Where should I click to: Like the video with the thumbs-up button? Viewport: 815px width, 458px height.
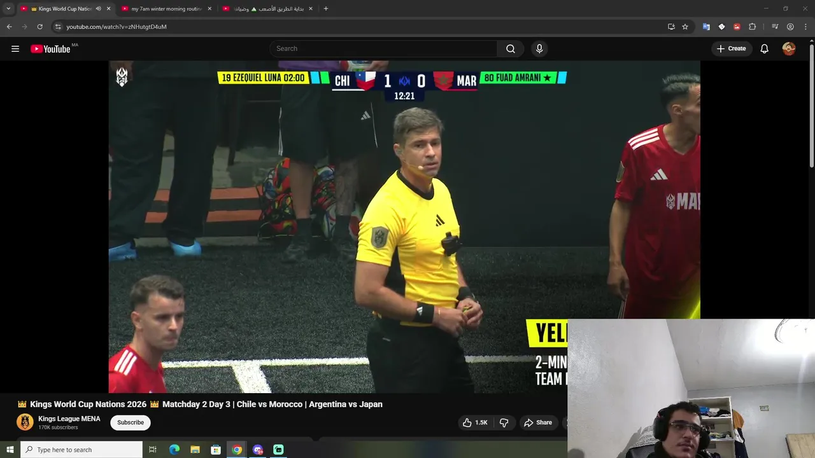tap(475, 422)
